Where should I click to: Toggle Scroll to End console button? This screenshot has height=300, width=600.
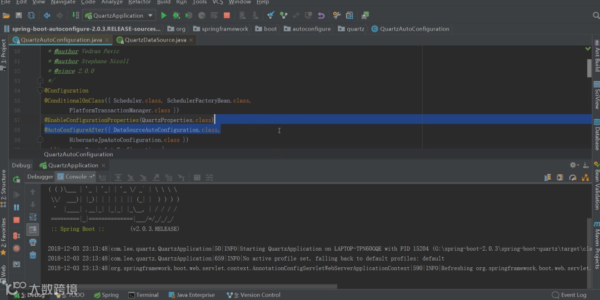coord(33,230)
